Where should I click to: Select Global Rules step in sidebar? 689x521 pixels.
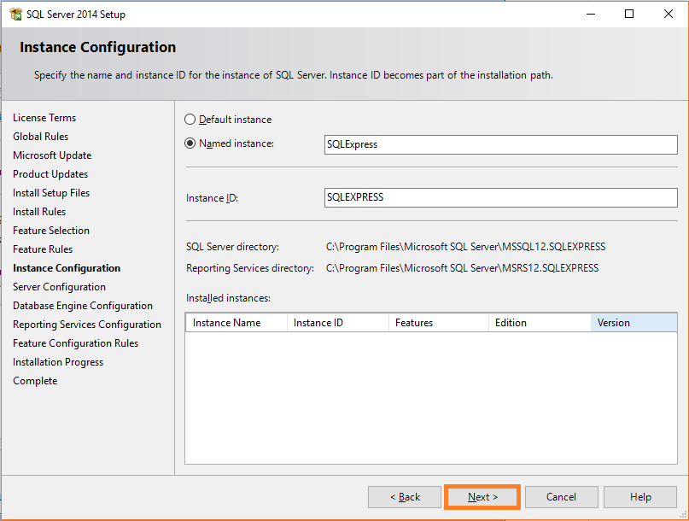[x=40, y=137]
